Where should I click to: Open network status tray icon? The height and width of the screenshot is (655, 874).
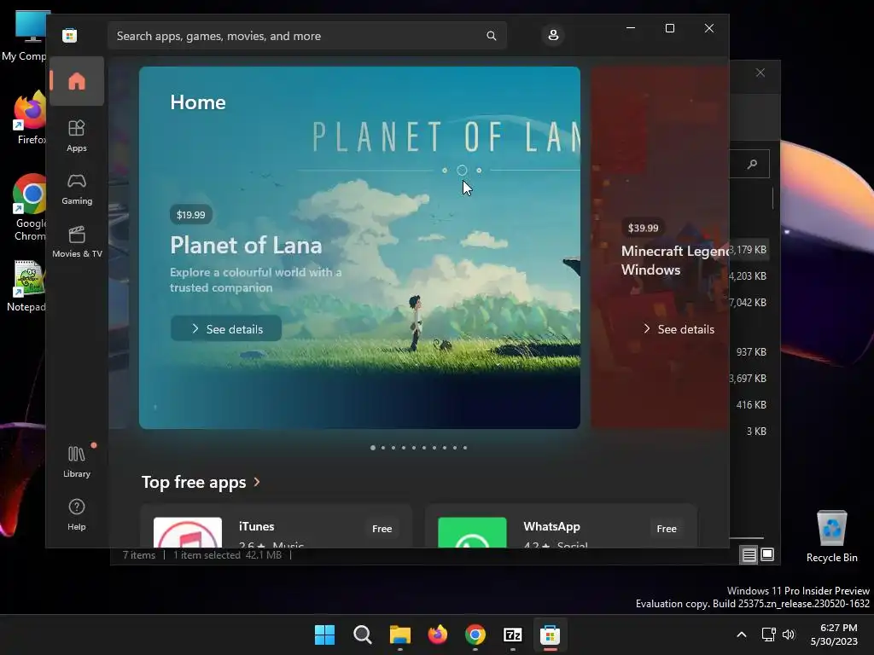tap(769, 635)
